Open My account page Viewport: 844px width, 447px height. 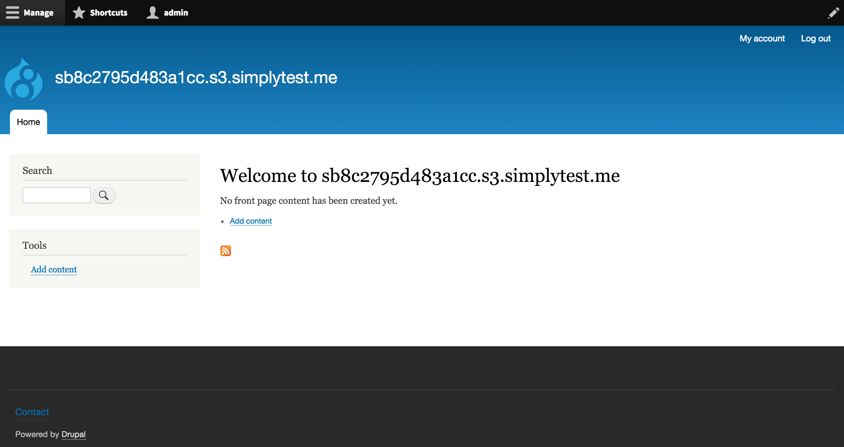click(x=762, y=38)
